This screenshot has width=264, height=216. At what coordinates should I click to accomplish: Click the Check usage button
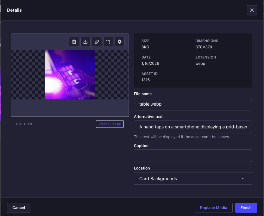(x=110, y=124)
